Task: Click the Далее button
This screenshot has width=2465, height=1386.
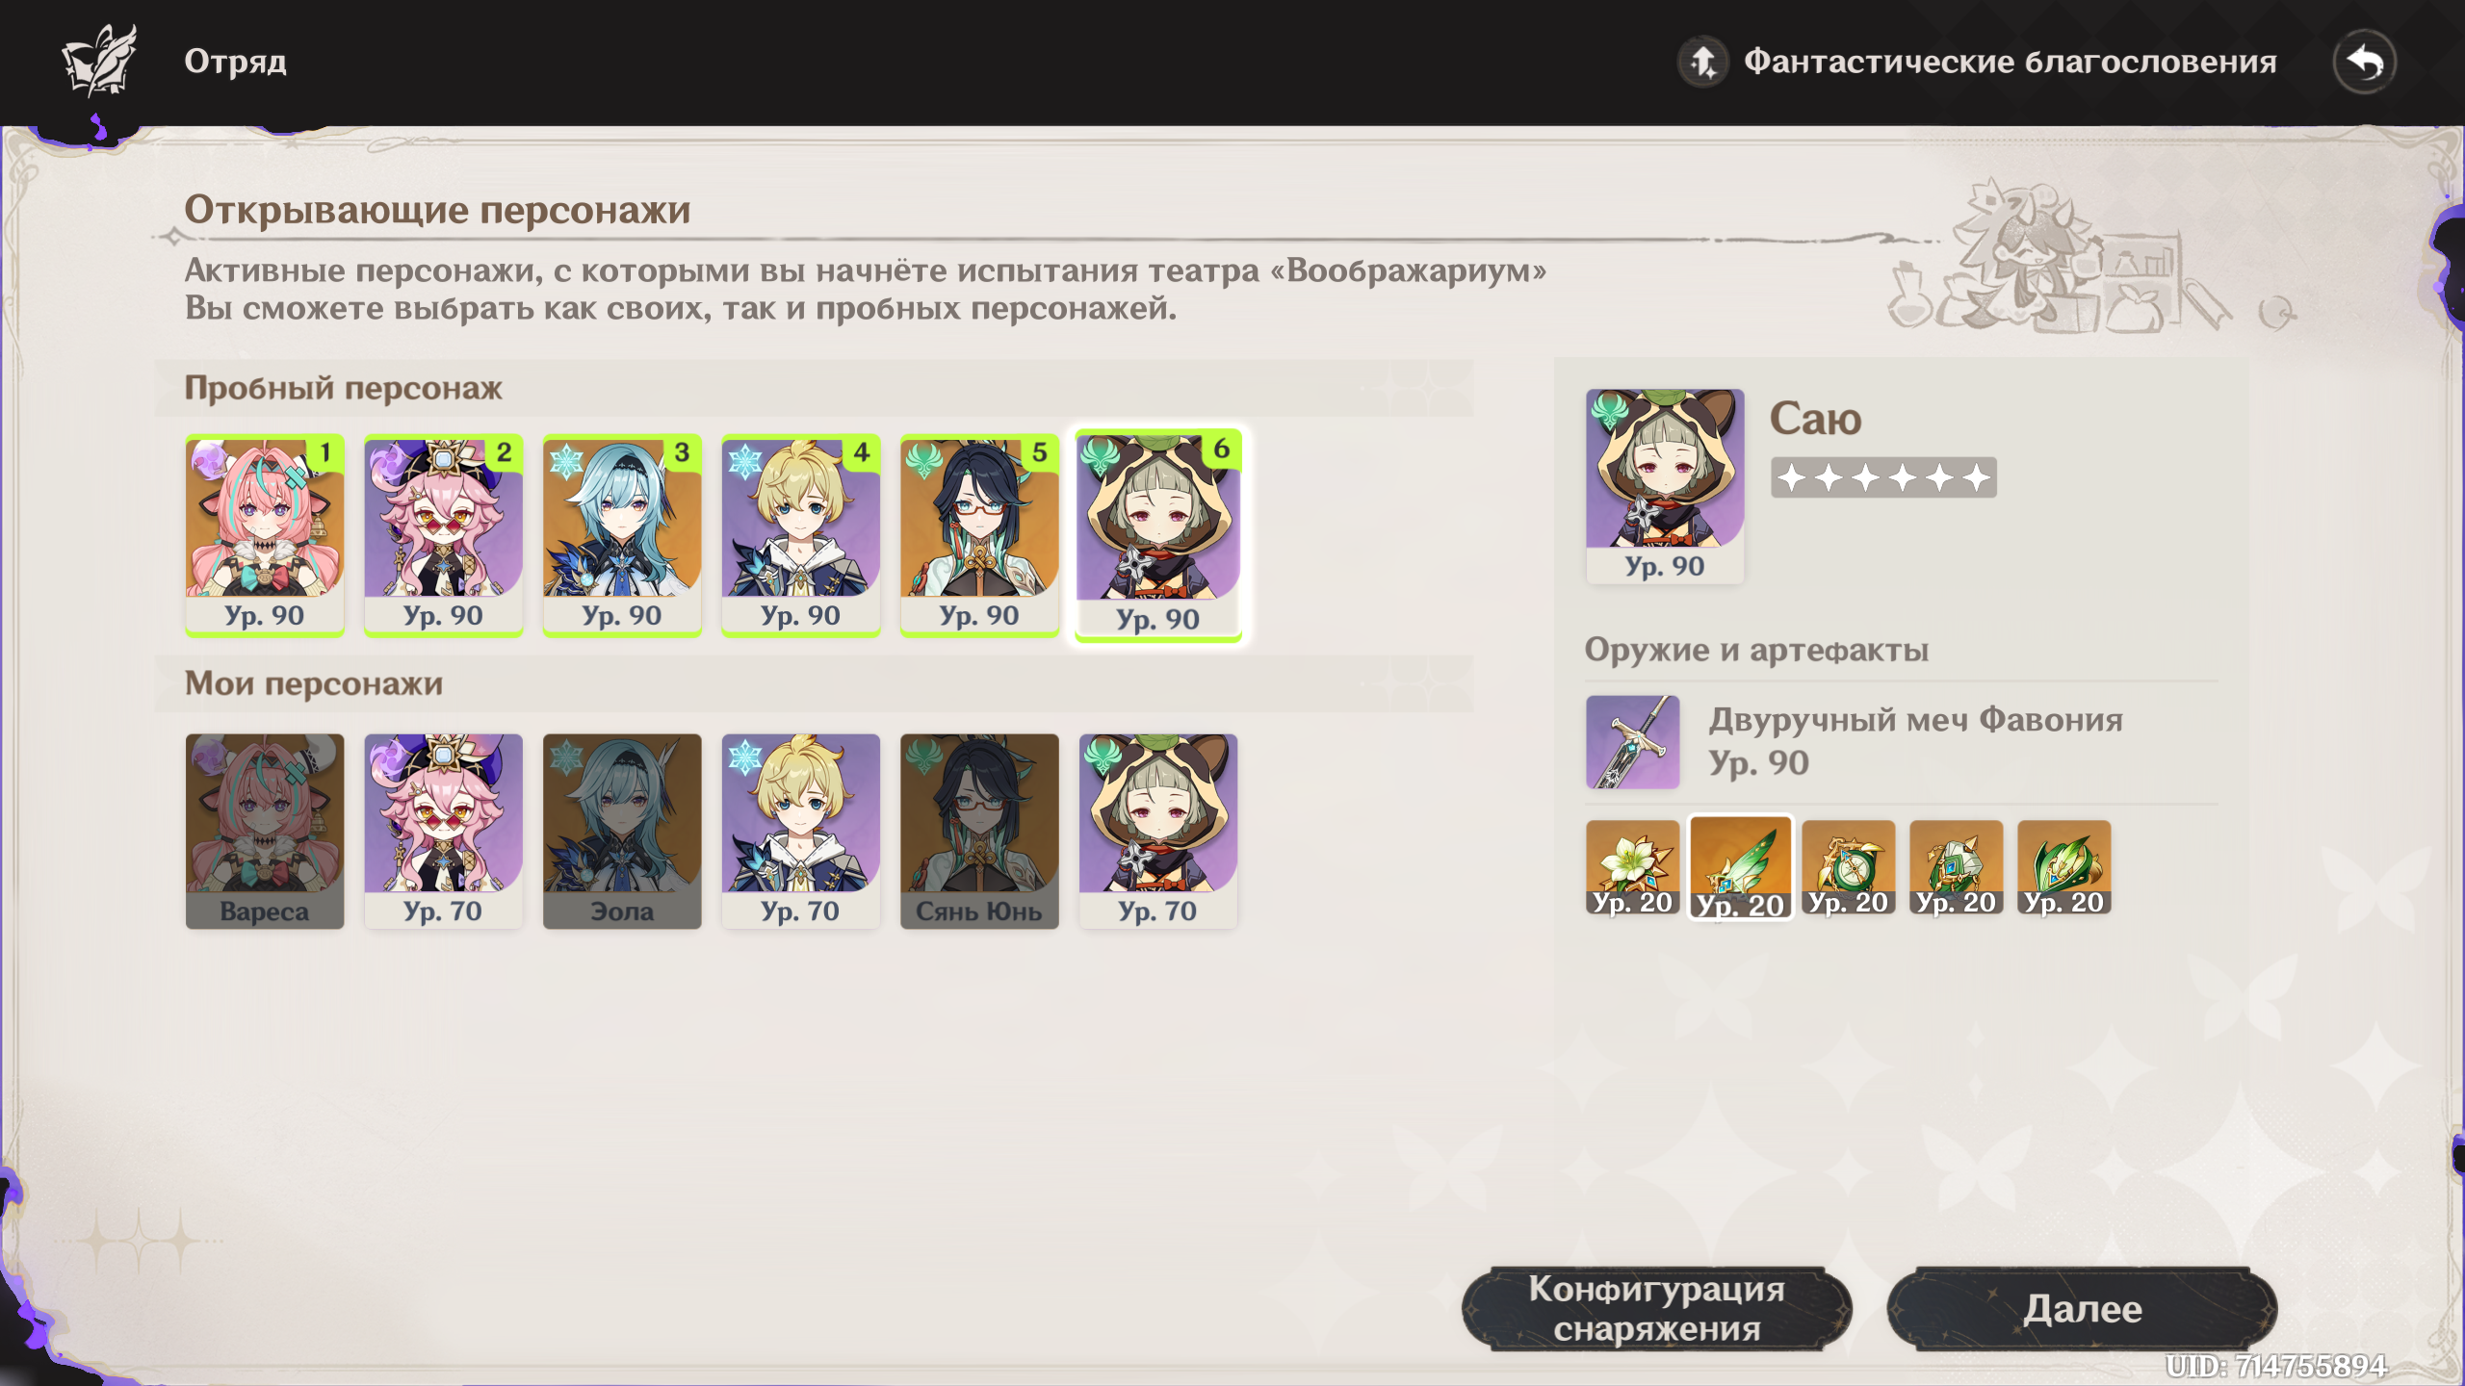Action: pos(2082,1309)
